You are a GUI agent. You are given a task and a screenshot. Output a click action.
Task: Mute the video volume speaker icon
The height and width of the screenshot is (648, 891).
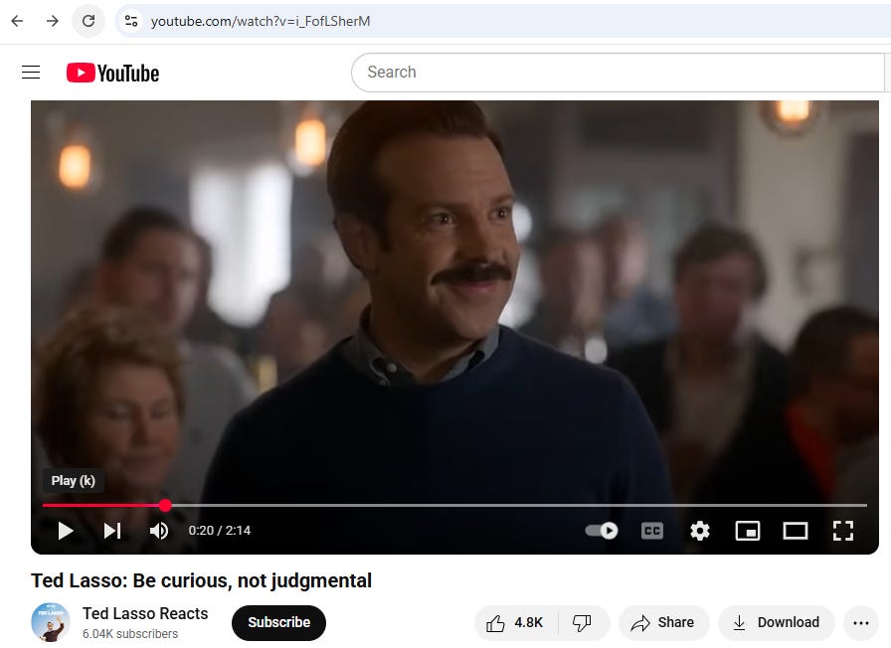(x=158, y=531)
